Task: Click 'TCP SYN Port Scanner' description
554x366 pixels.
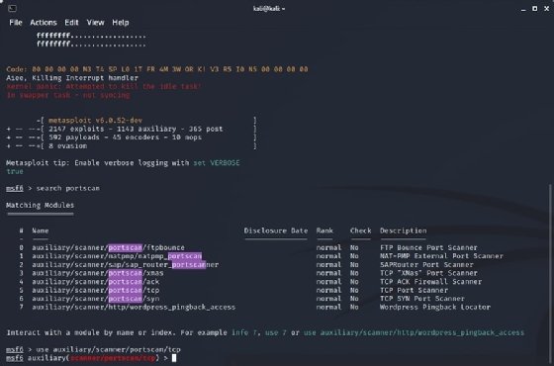Action: click(x=422, y=299)
